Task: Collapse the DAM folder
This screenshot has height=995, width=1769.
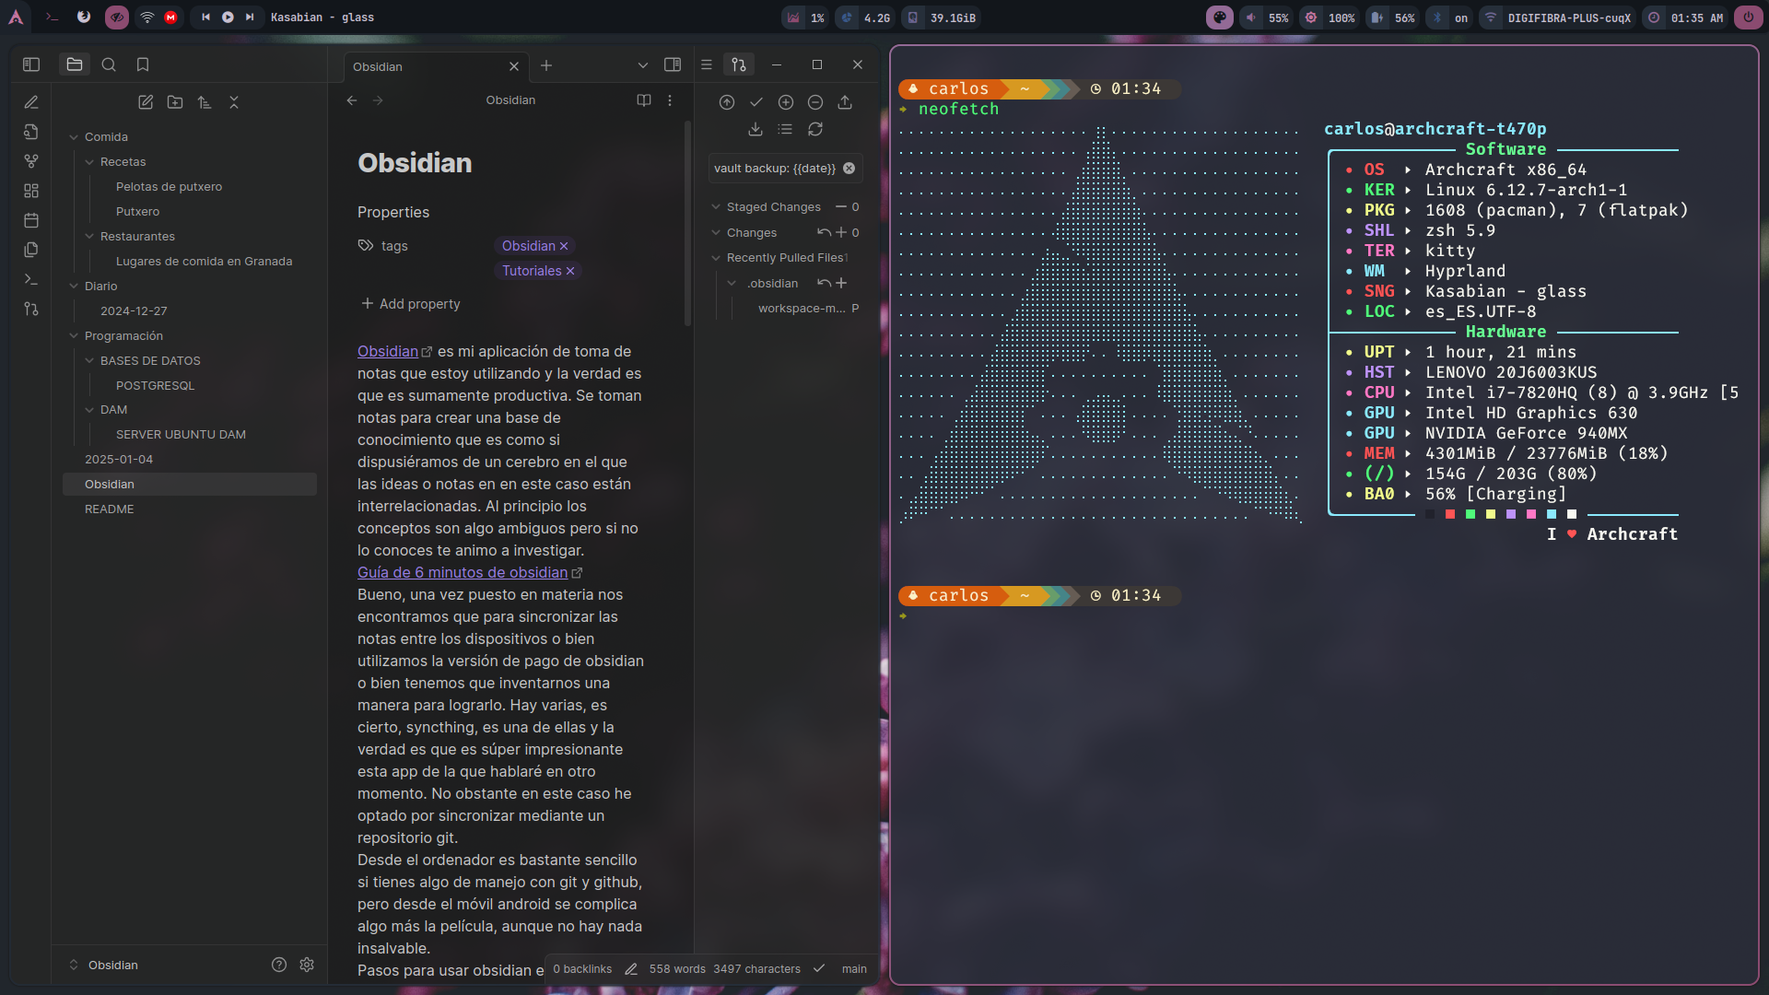Action: 89,410
